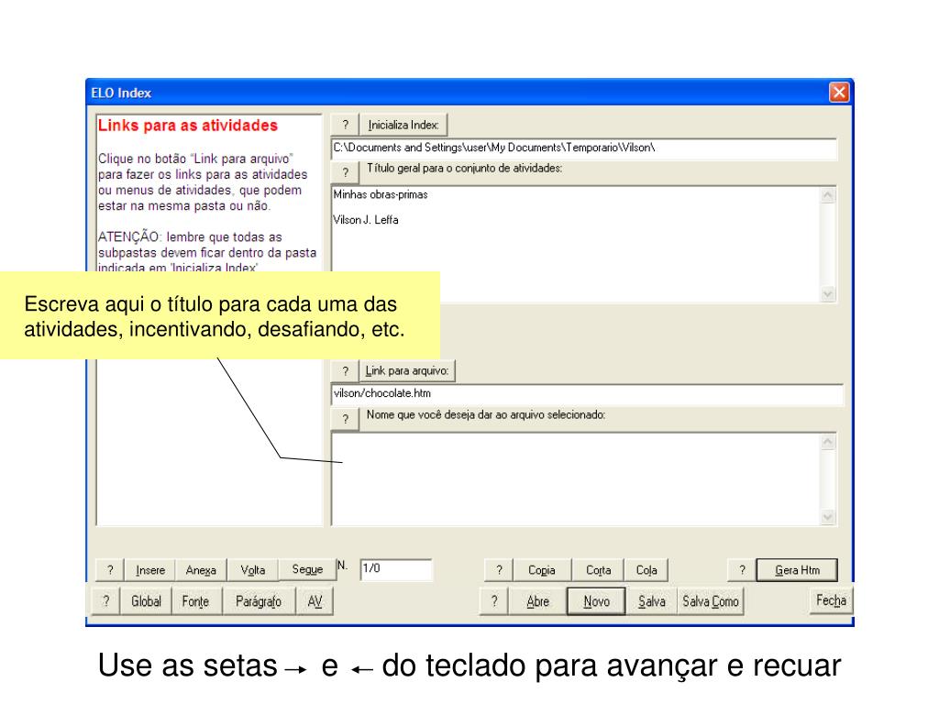Generate output with Gera Htm button
Screen dimensions: 939x704
click(x=797, y=570)
